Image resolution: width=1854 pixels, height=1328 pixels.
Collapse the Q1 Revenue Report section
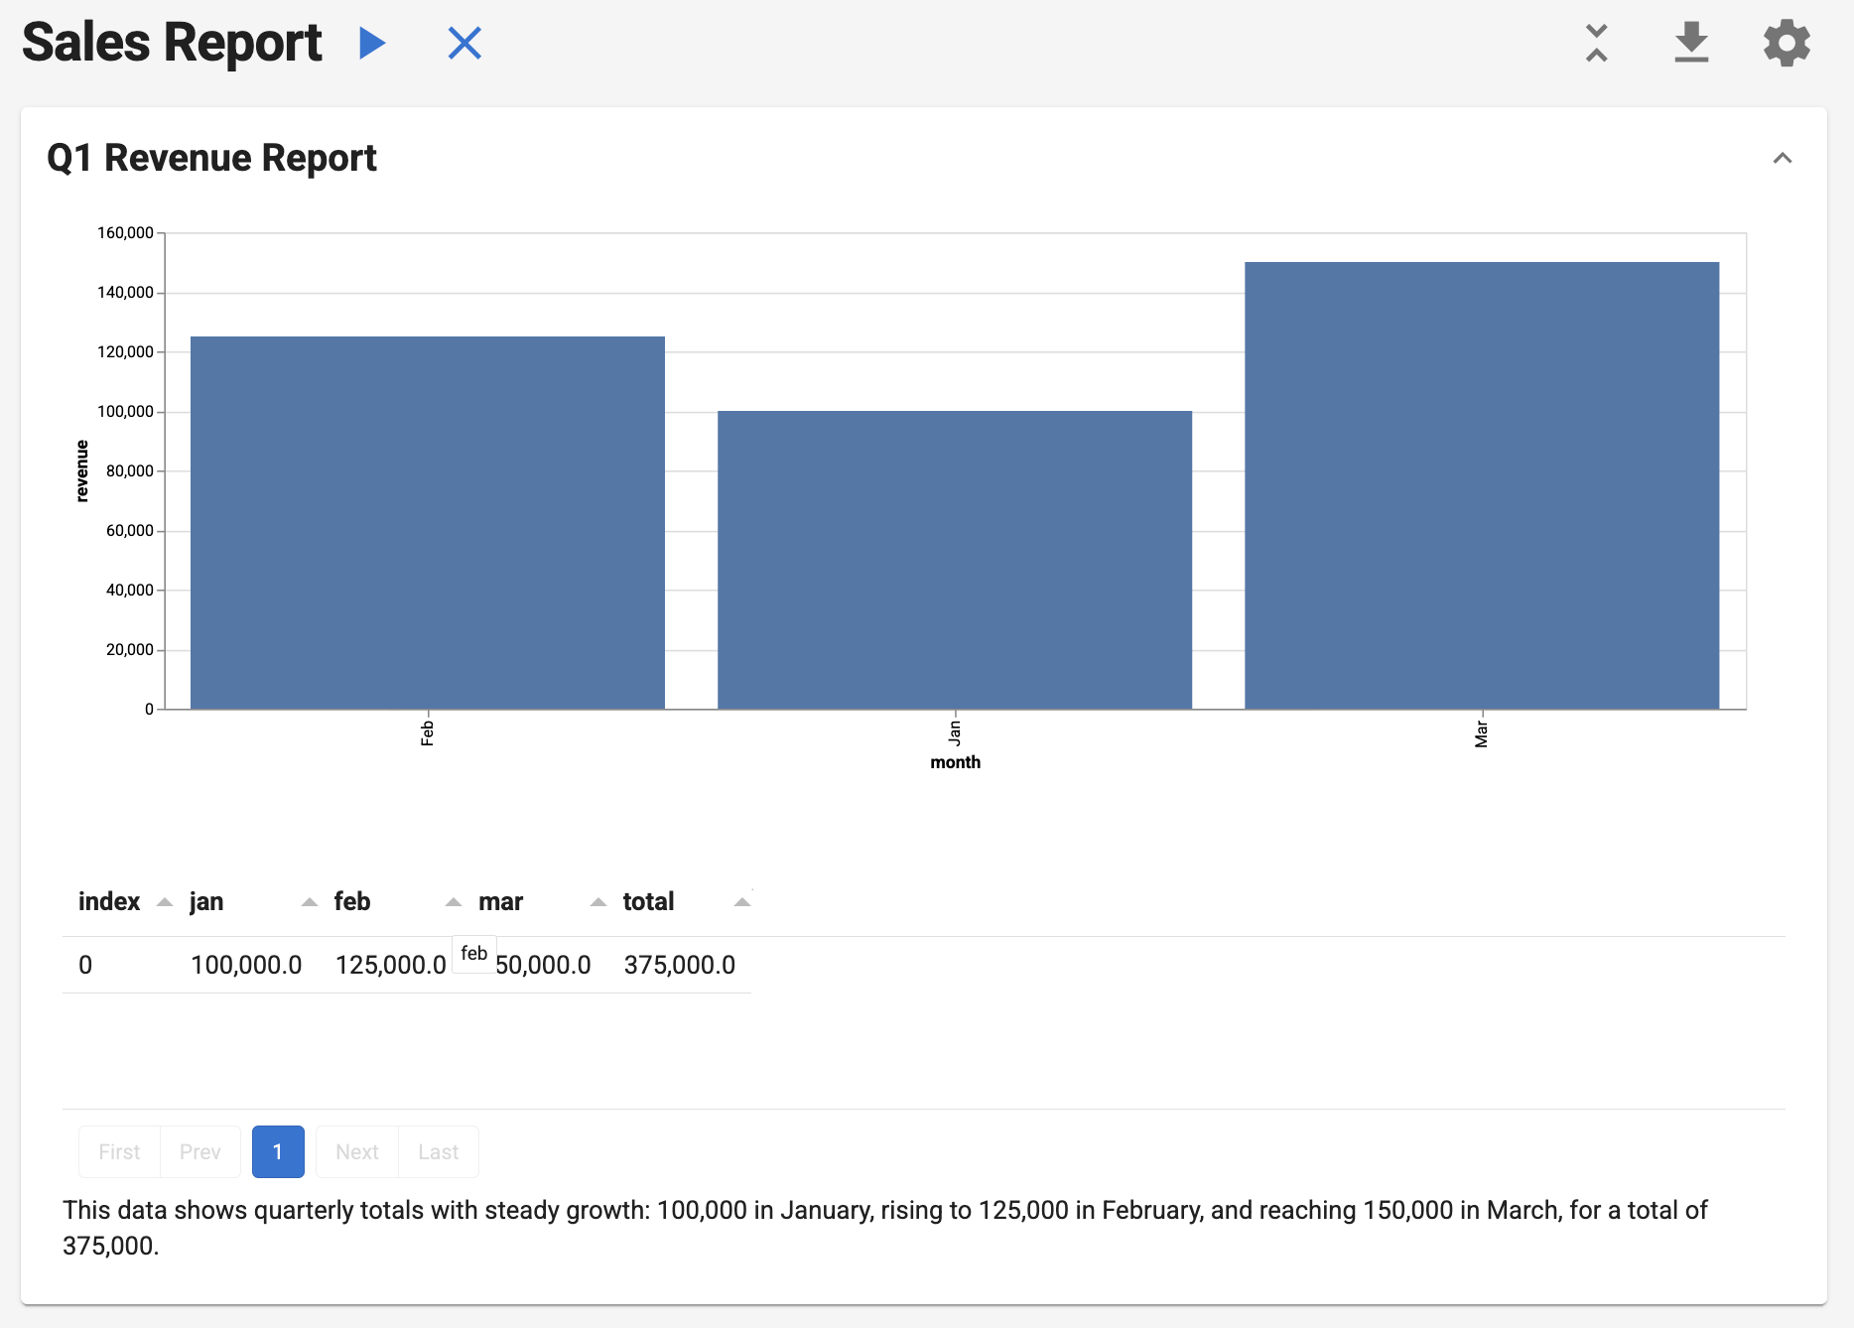point(1784,158)
